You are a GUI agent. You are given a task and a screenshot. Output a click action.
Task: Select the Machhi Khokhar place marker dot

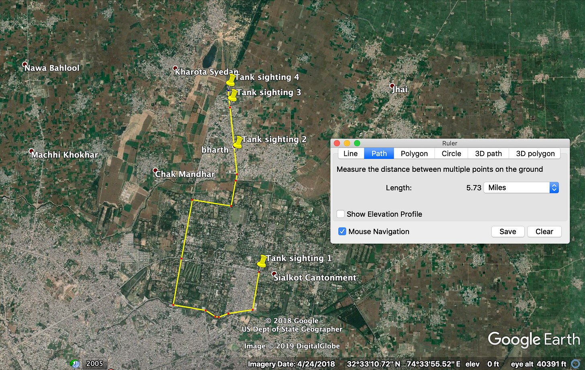(31, 151)
